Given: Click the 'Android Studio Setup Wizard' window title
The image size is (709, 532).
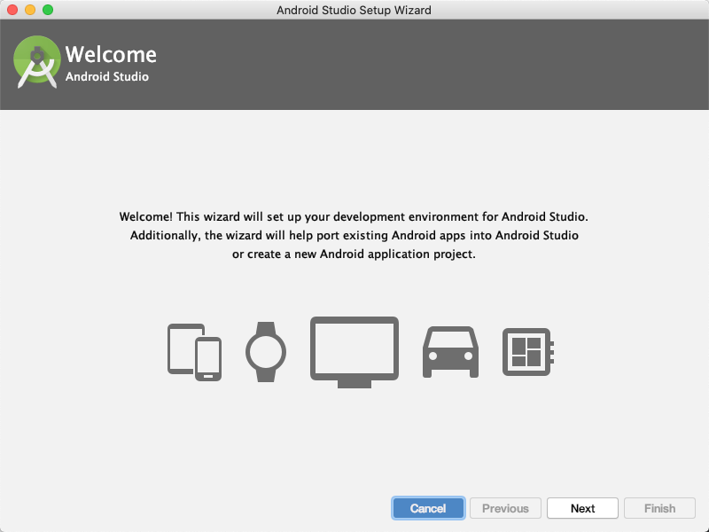Looking at the screenshot, I should (x=354, y=10).
